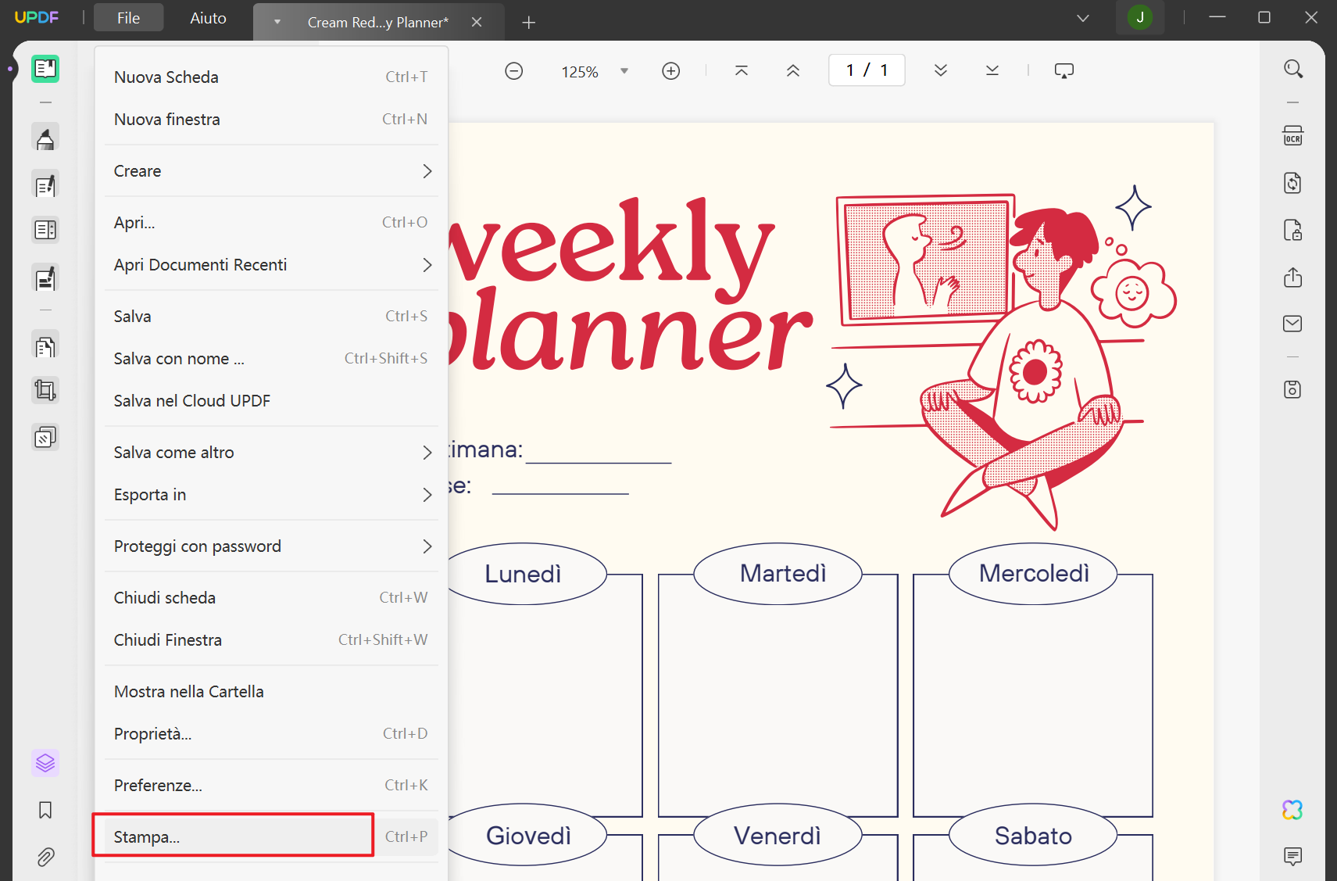Click the Sabato day label

click(x=1033, y=836)
